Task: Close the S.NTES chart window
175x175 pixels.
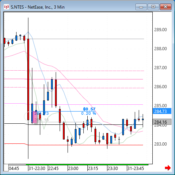Action: (x=166, y=7)
